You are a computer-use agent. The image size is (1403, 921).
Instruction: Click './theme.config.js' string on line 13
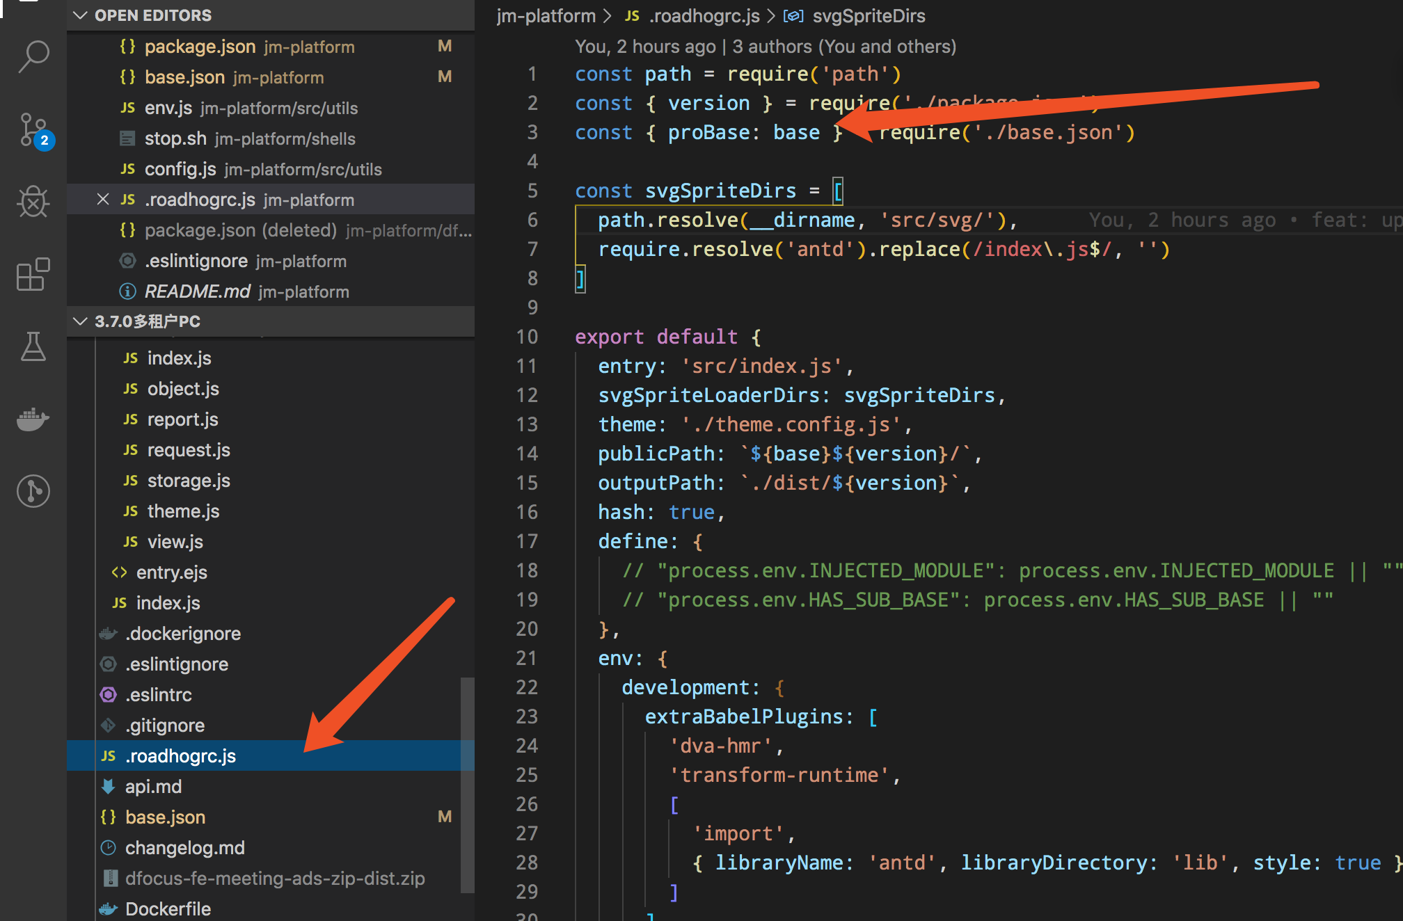[x=791, y=424]
